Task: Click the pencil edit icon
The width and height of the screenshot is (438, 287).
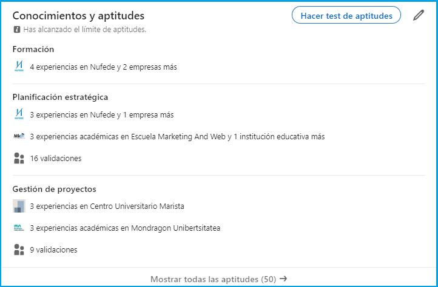Action: 419,16
